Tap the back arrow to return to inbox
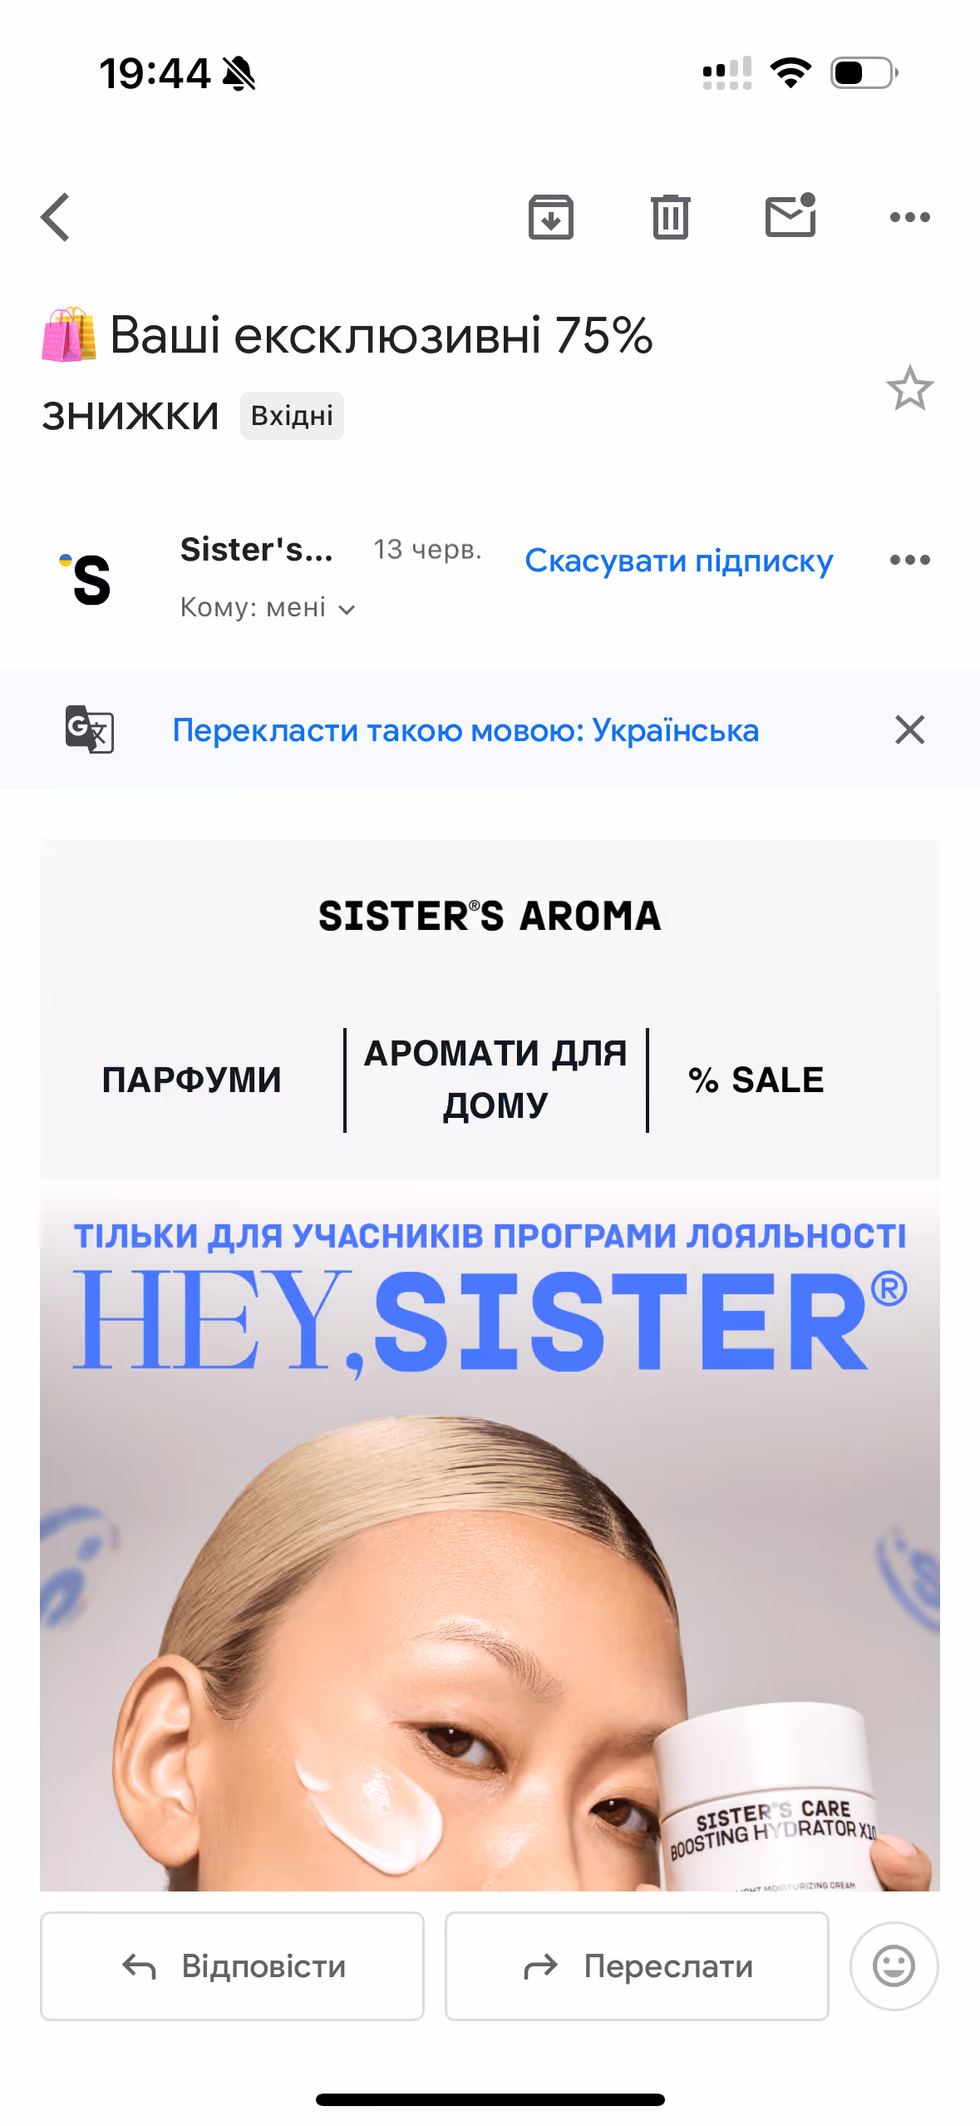Viewport: 980px width, 2126px height. point(56,217)
